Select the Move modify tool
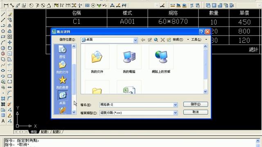This screenshot has width=262, height=147. tap(10, 42)
